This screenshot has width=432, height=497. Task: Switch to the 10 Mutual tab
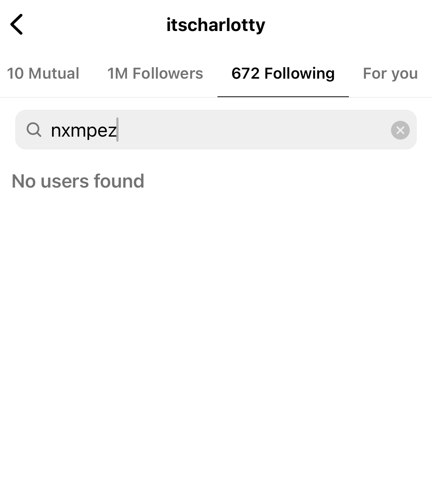click(43, 73)
